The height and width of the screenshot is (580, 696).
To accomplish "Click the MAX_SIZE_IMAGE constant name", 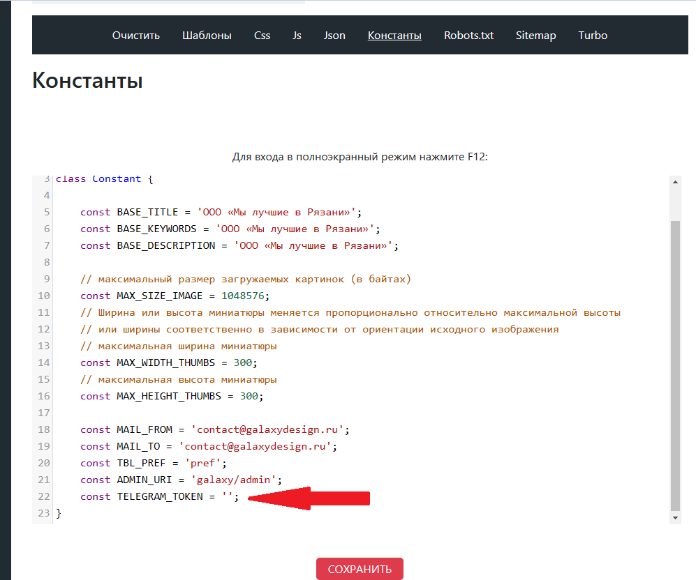I will tap(160, 296).
